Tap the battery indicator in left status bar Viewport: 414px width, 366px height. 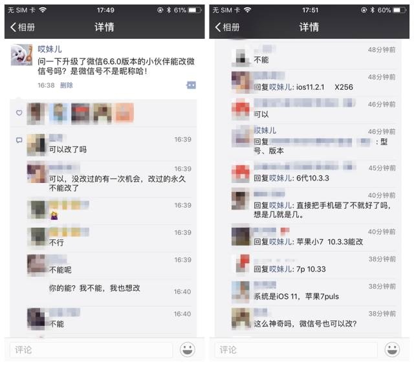[195, 10]
